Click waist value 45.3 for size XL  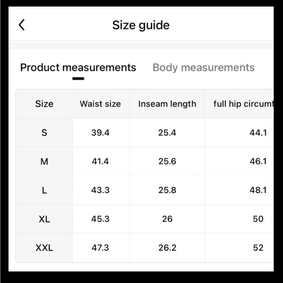coord(100,219)
